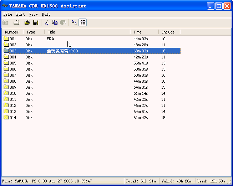Click the Paste clipboard toolbar icon
The width and height of the screenshot is (233, 186).
click(x=63, y=22)
